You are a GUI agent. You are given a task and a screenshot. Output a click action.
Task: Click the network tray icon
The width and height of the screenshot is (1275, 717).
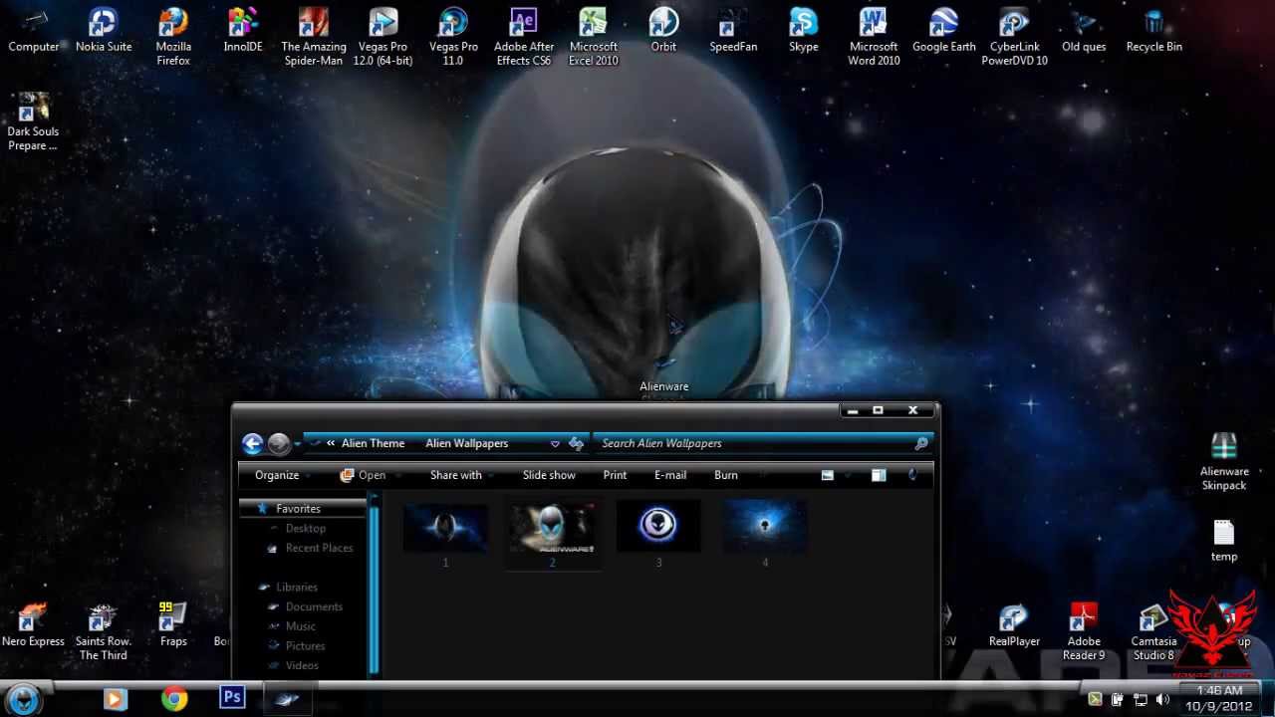coord(1141,700)
